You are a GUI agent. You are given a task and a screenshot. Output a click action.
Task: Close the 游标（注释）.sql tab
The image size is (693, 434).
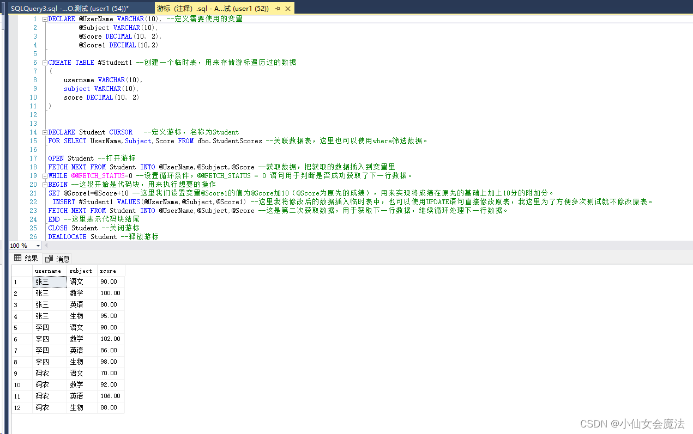[x=288, y=8]
